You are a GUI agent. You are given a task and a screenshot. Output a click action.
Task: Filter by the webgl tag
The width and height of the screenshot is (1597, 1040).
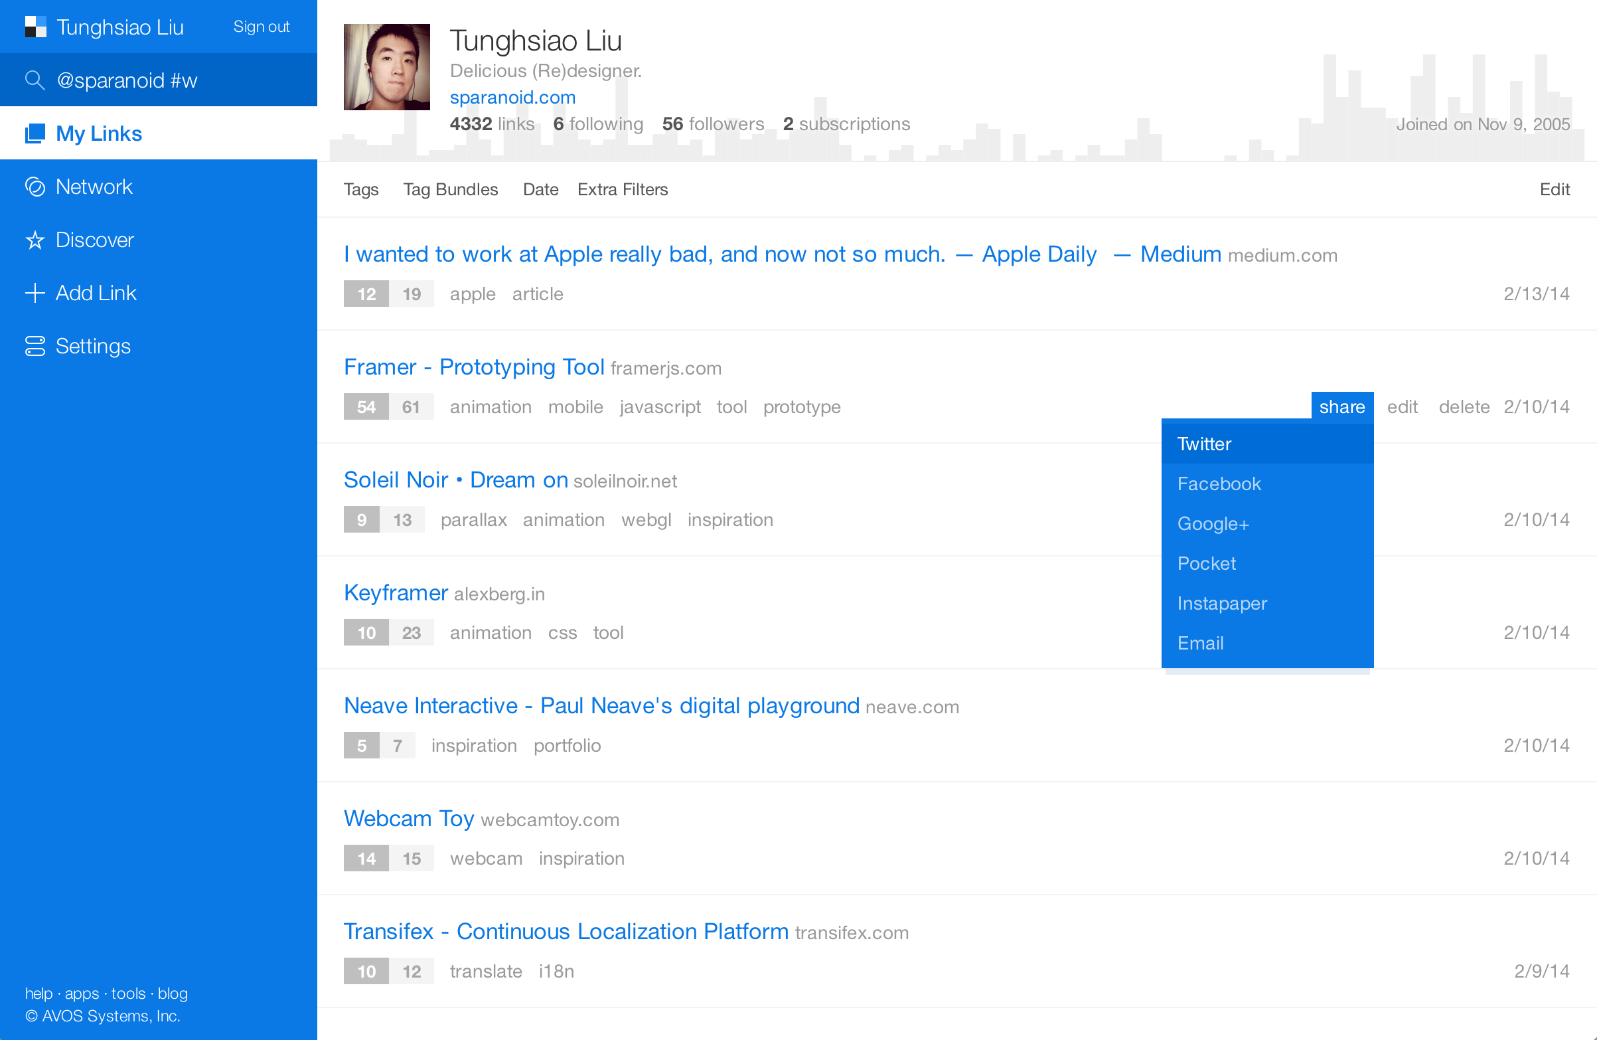coord(646,519)
